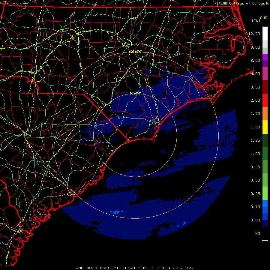This screenshot has width=270, height=270.
Task: Pick the darkest green legend swatch beside 1.25
Action: [265, 140]
